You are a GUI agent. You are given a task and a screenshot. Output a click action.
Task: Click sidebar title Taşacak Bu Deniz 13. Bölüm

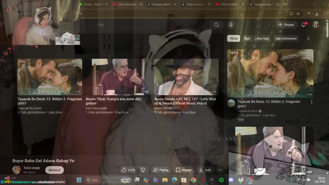269,104
